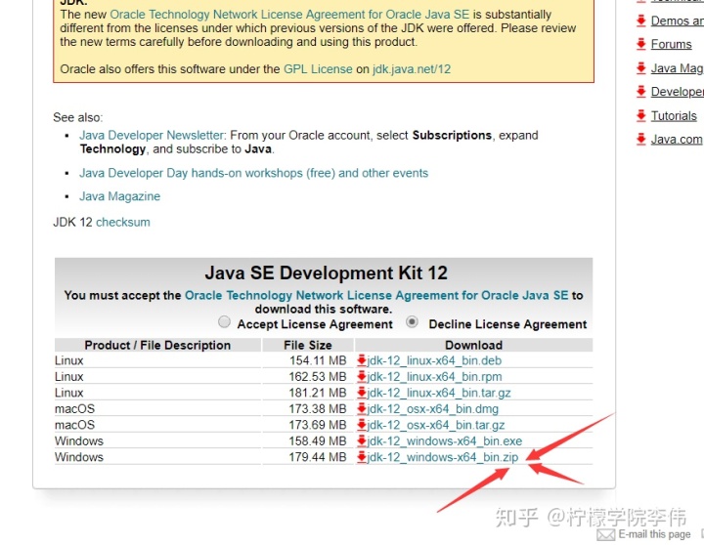Open the GPL License link
Viewport: 704px width, 545px height.
(x=318, y=69)
